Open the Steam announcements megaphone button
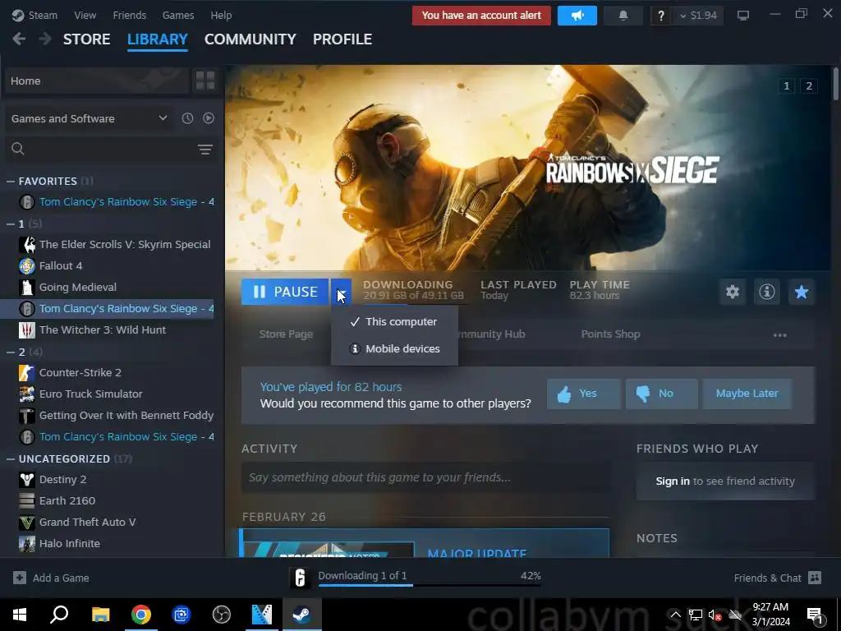Screen dimensions: 841x631 coord(577,16)
